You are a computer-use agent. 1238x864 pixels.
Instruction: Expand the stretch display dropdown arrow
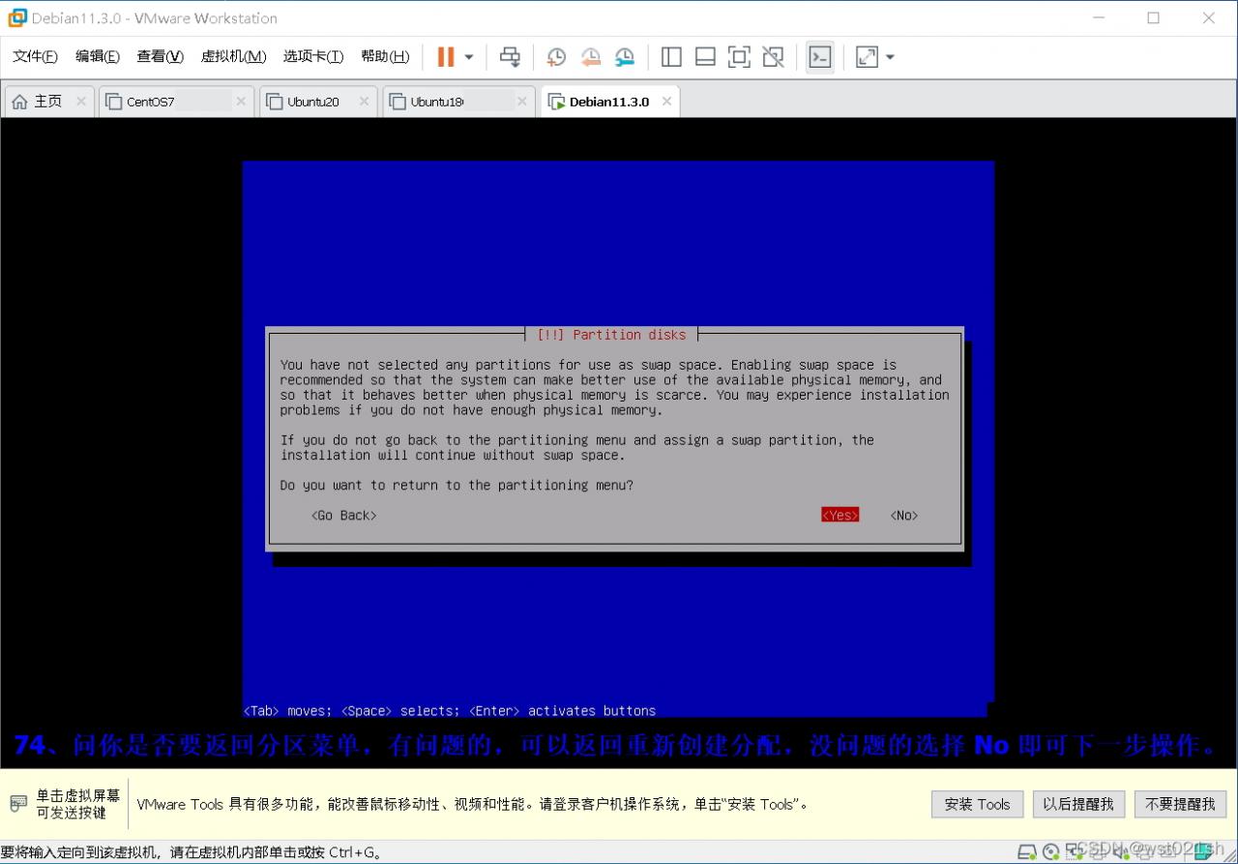pyautogui.click(x=890, y=57)
